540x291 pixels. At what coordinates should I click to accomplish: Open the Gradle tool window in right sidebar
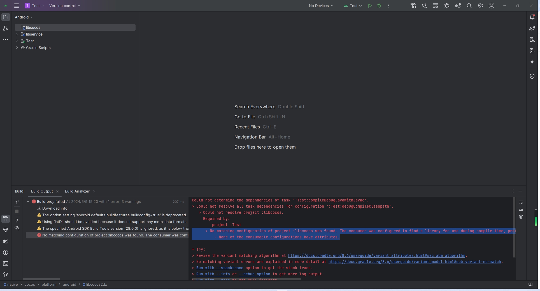point(532,28)
